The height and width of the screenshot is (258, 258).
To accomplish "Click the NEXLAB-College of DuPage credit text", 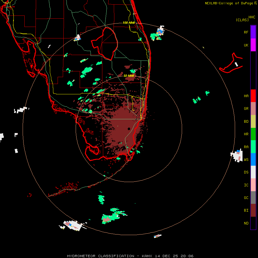I will (x=230, y=3).
